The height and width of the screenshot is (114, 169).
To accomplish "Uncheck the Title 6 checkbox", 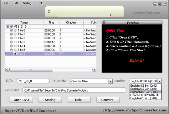I will (15, 53).
